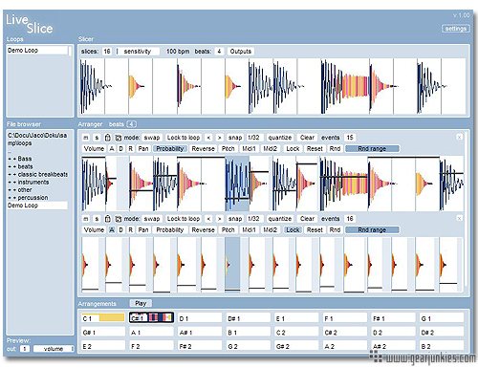Toggle Lock on first track parameter row

[293, 149]
